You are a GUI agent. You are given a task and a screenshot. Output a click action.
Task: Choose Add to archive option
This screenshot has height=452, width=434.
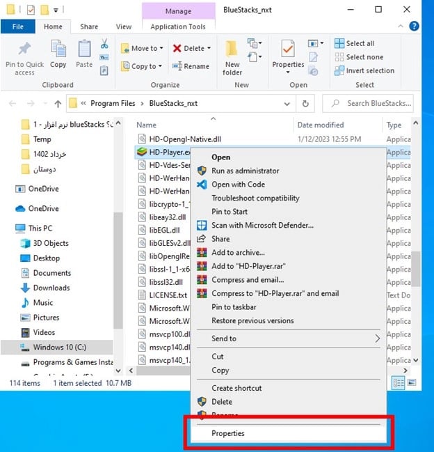[289, 253]
